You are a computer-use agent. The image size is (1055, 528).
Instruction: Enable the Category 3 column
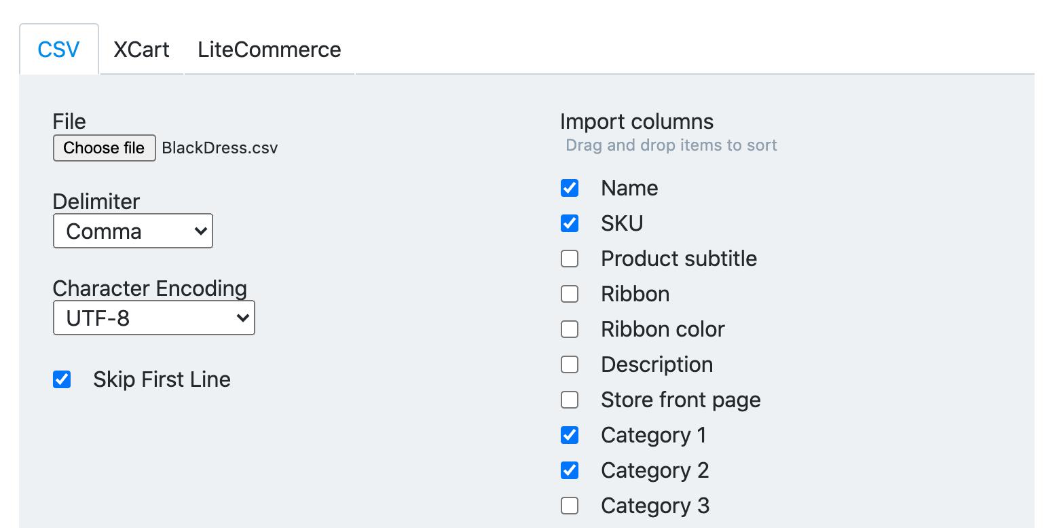tap(570, 506)
